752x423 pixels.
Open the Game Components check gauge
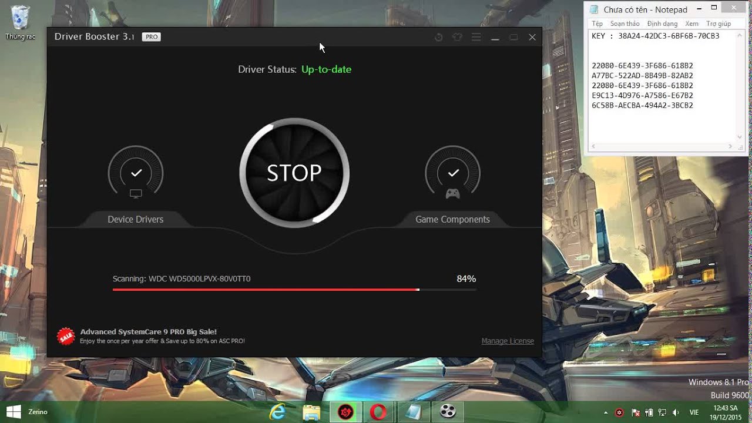(452, 173)
